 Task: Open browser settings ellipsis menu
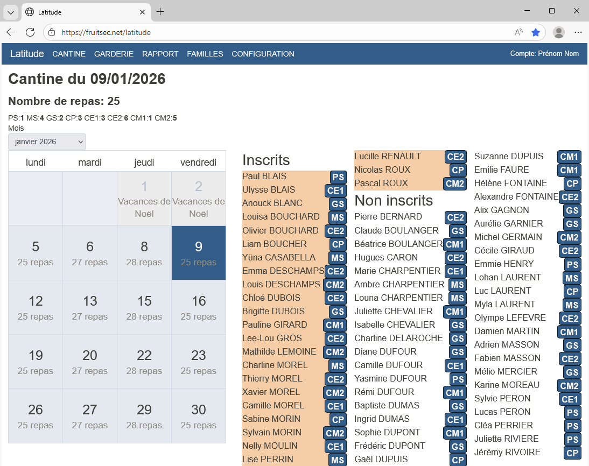(578, 32)
